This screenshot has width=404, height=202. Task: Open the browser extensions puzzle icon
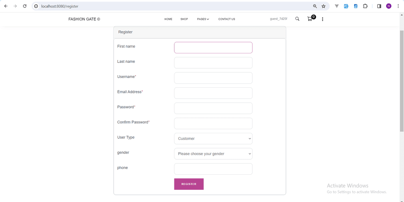point(365,6)
